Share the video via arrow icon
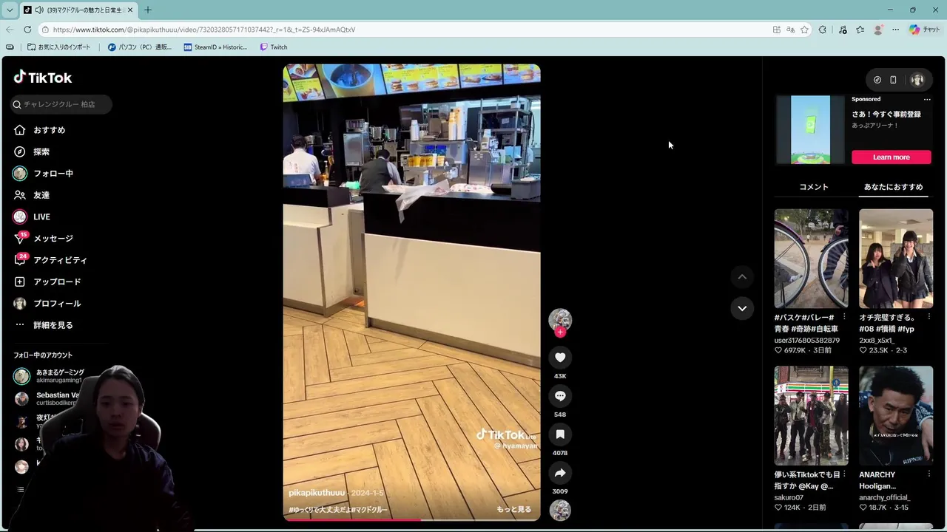 coord(560,473)
